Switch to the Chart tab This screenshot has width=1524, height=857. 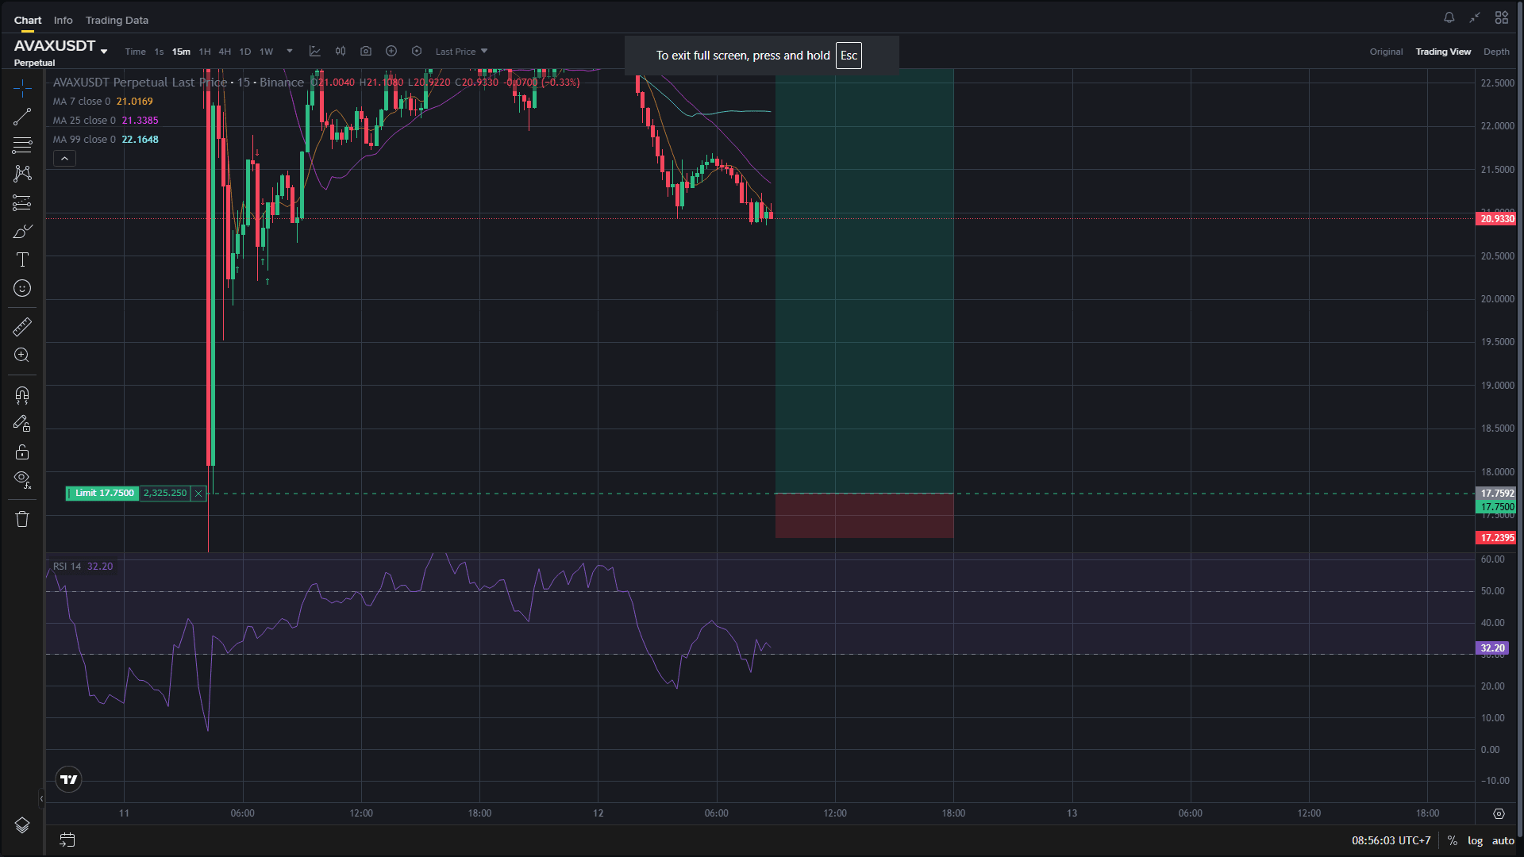28,21
